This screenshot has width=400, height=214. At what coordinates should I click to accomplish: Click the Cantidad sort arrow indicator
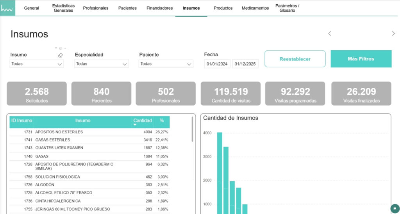coord(135,125)
